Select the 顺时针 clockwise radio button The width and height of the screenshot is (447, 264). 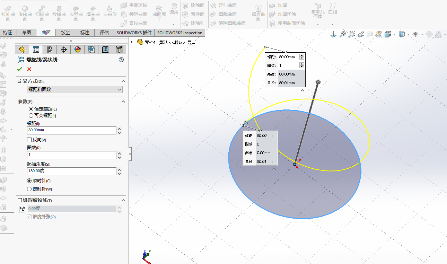pyautogui.click(x=29, y=181)
